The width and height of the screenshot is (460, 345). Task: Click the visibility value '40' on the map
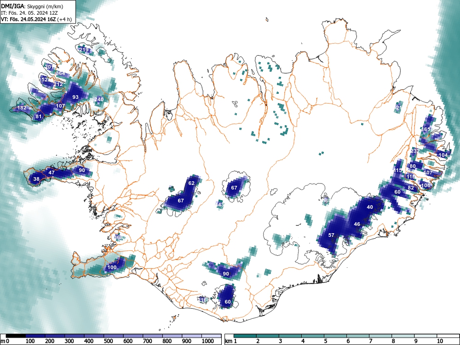pyautogui.click(x=370, y=207)
